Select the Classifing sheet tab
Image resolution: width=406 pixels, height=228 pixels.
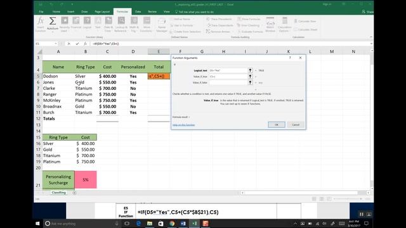click(58, 193)
